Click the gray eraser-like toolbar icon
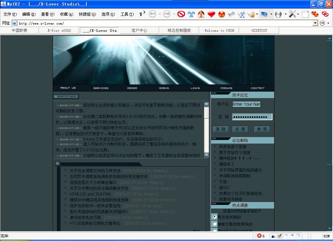333x241 pixels. pyautogui.click(x=232, y=14)
